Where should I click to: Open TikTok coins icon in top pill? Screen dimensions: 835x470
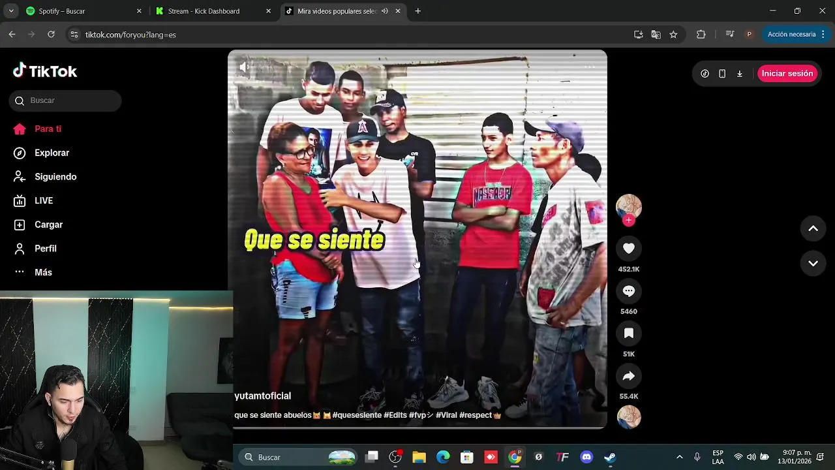coord(705,74)
